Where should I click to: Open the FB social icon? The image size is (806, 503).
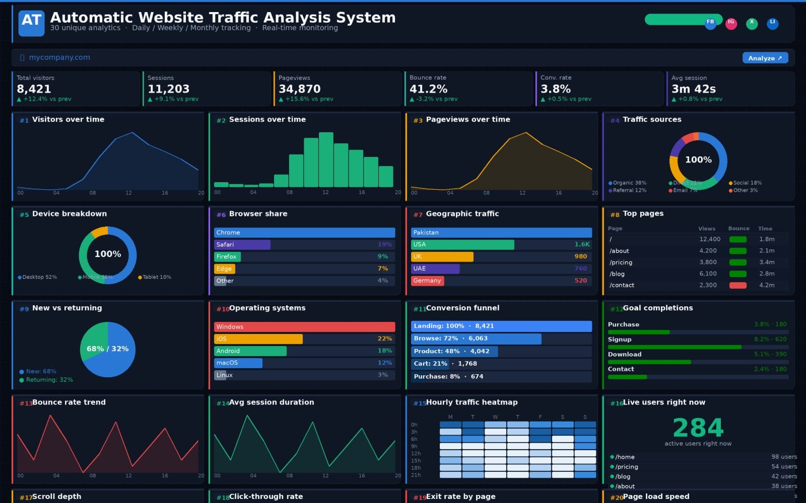(710, 23)
